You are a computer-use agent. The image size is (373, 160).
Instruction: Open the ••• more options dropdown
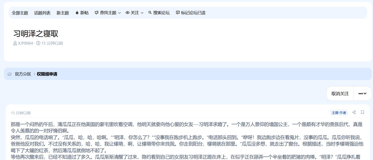(x=363, y=94)
